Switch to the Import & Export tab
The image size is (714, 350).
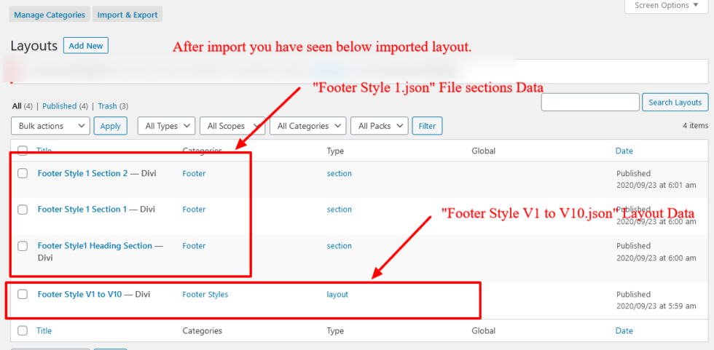127,15
